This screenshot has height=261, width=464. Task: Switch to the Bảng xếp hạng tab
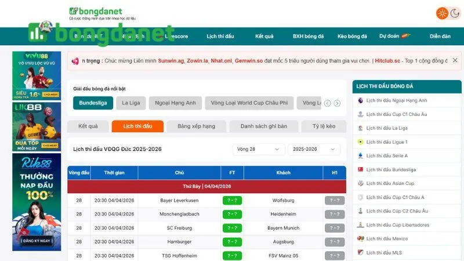[x=196, y=126]
